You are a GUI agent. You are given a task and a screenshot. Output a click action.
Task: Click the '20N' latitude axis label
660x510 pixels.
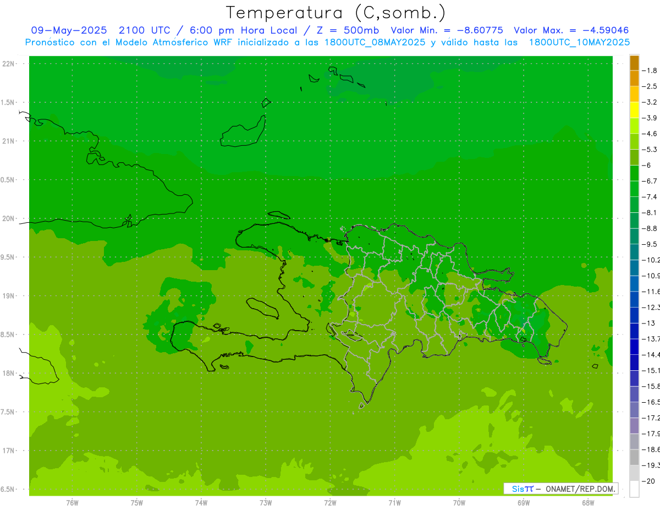point(9,218)
